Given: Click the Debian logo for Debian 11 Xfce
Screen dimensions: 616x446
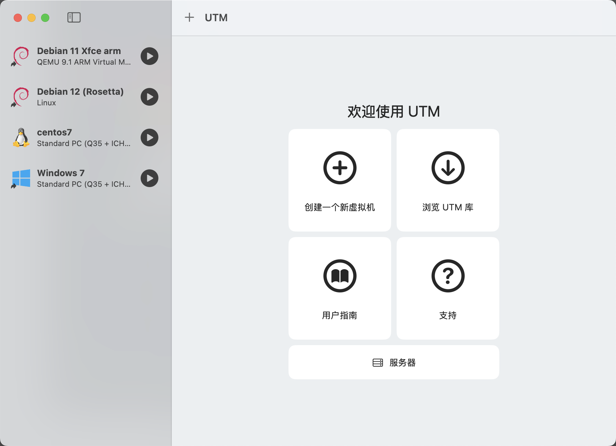Looking at the screenshot, I should click(21, 56).
